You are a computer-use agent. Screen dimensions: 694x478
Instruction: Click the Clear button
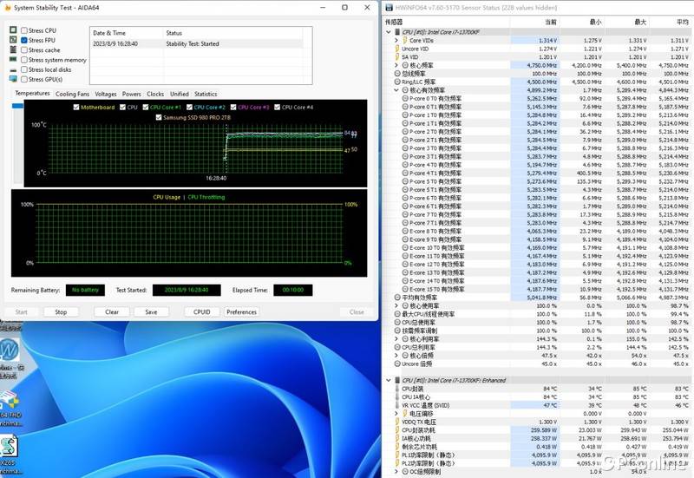112,312
